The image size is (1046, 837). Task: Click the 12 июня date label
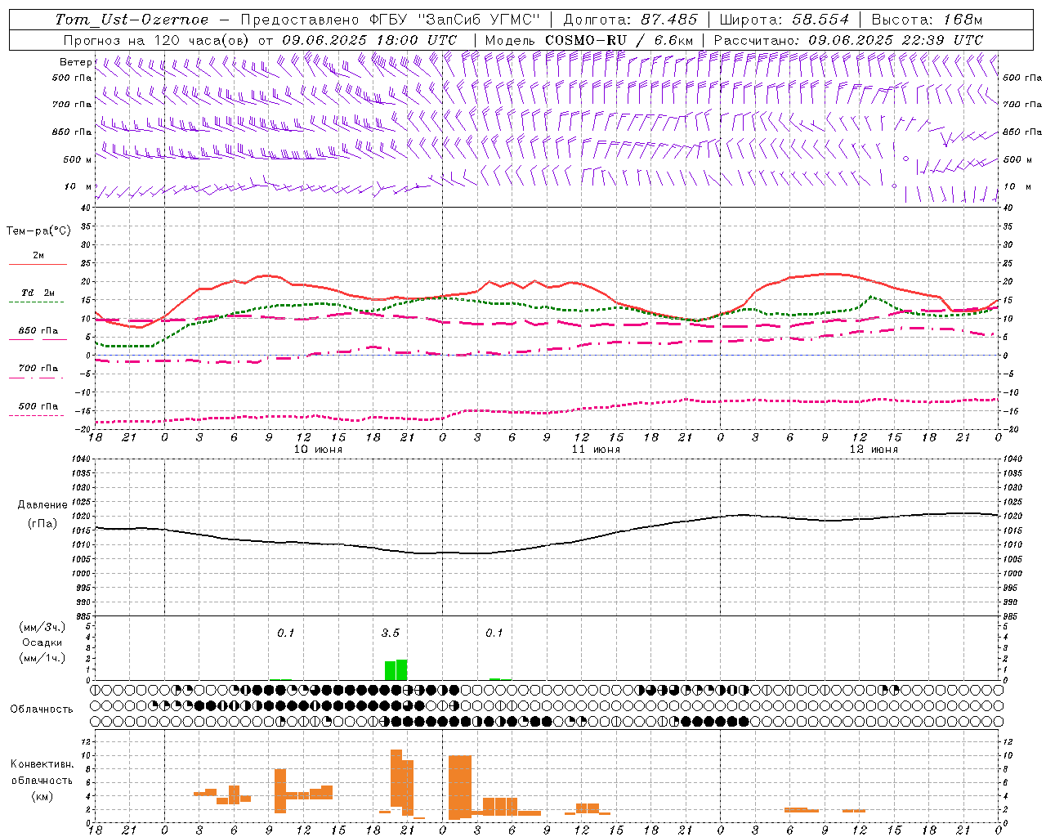point(874,450)
